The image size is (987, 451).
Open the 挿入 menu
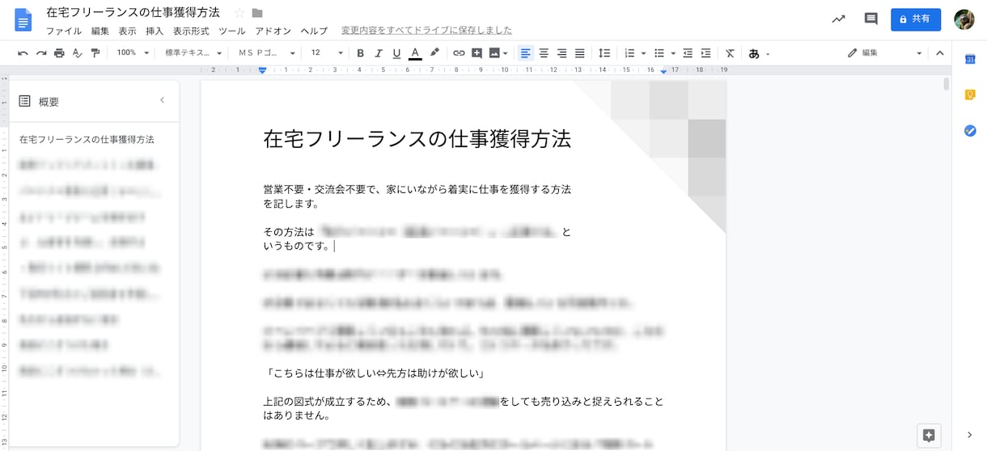155,31
